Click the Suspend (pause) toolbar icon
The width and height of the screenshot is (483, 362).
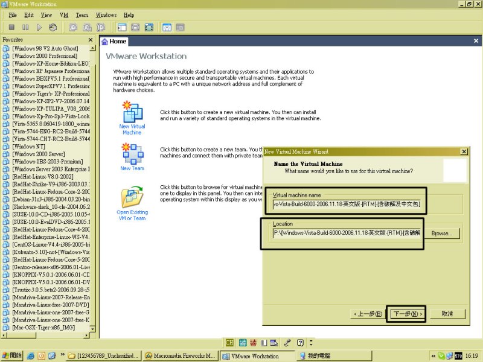[25, 27]
